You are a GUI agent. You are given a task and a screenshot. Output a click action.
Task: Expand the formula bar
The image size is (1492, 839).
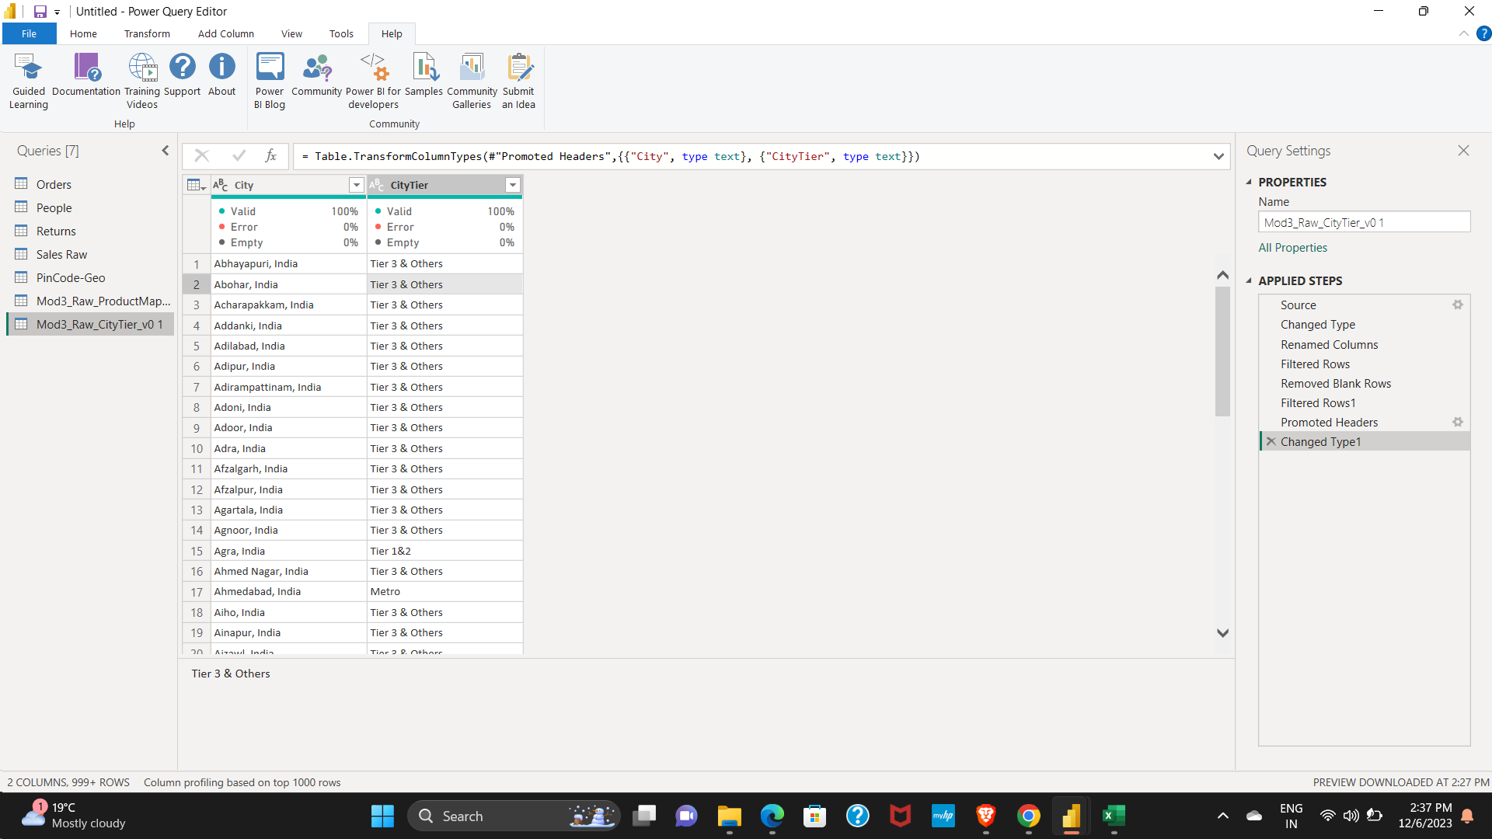click(1218, 156)
